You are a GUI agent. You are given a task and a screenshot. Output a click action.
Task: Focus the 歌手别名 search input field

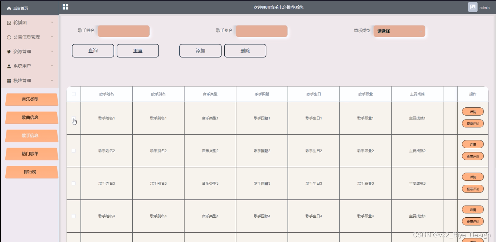tap(262, 31)
